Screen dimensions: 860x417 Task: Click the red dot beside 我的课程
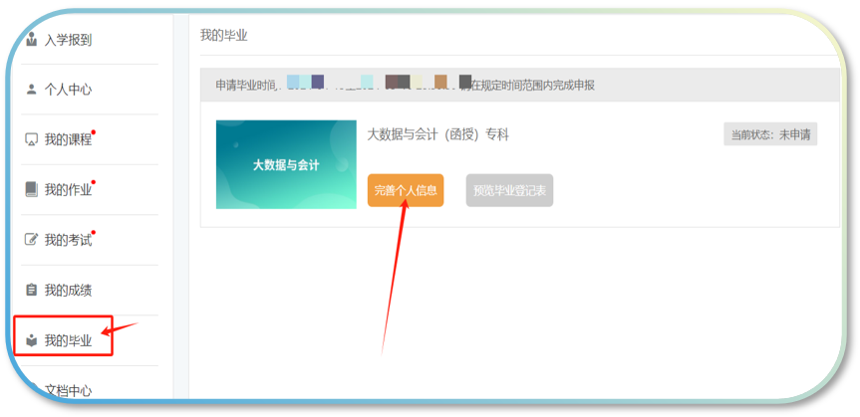[94, 132]
